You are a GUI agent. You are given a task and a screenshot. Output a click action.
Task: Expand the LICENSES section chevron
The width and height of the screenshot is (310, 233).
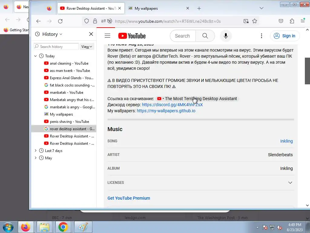point(290,182)
